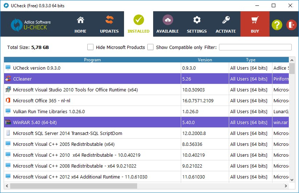Viewport: 299px width, 193px height.
Task: Click the Microsoft Office 365 icon
Action: click(8, 100)
